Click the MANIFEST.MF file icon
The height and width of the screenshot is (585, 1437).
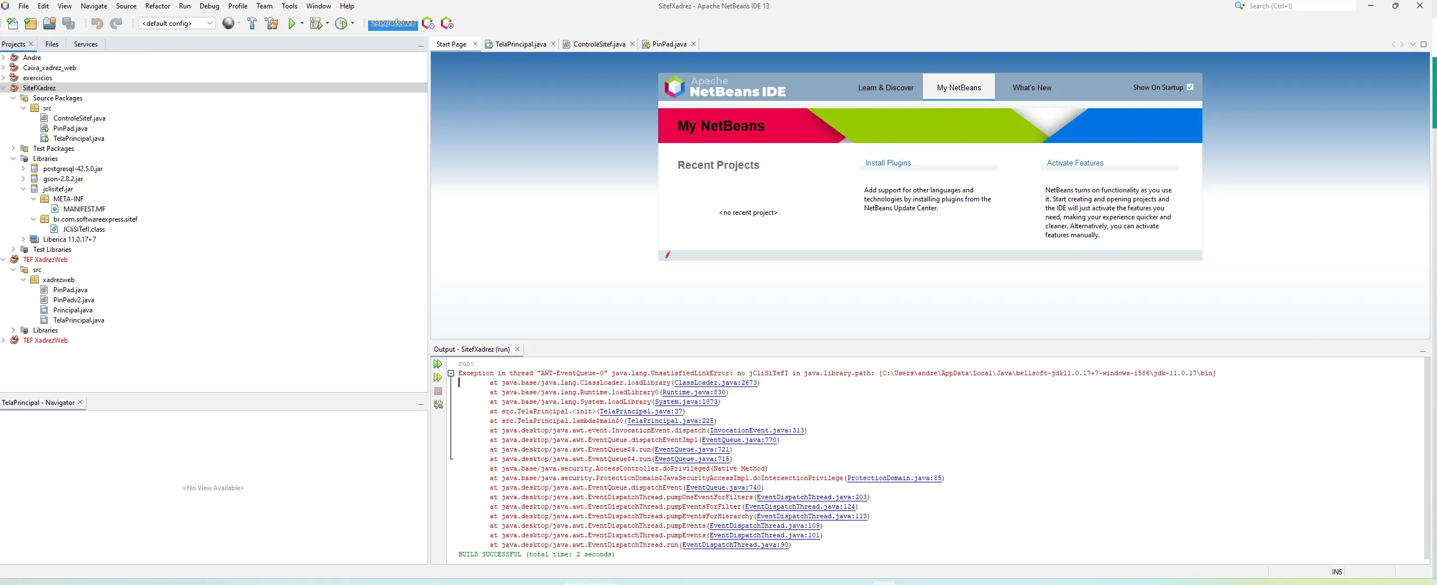55,209
